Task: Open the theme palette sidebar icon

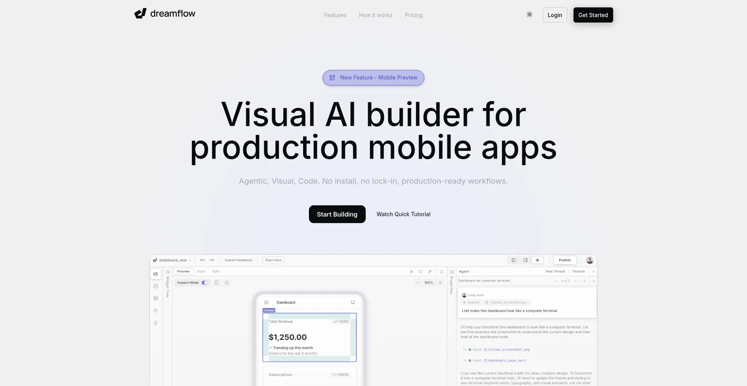Action: click(156, 286)
